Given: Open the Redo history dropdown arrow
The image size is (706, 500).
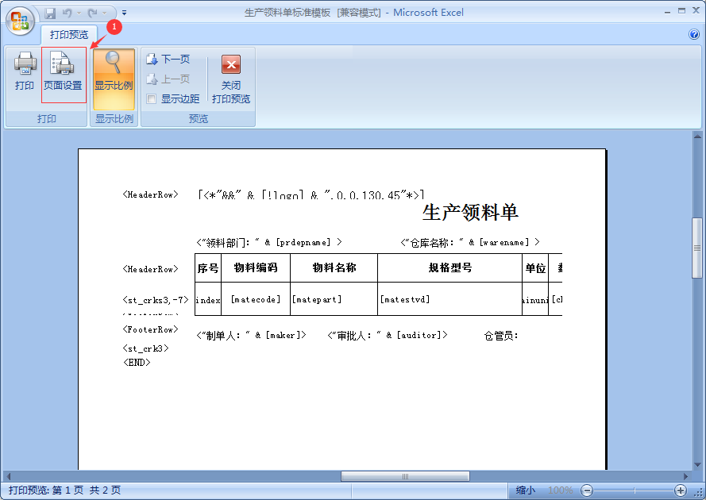Looking at the screenshot, I should 105,13.
